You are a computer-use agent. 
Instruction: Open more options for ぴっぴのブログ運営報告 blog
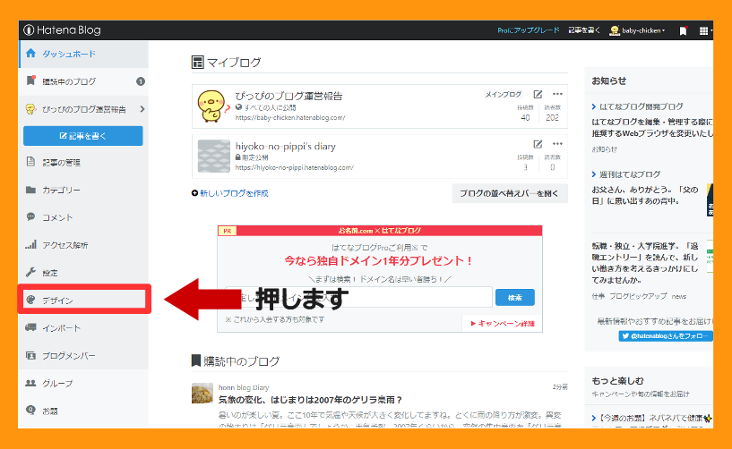557,94
